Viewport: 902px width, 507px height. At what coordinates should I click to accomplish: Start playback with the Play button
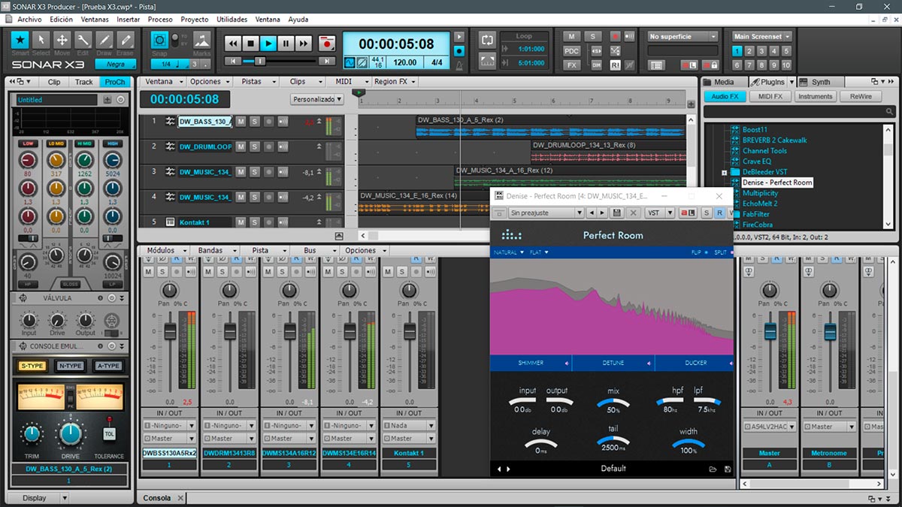pos(268,44)
